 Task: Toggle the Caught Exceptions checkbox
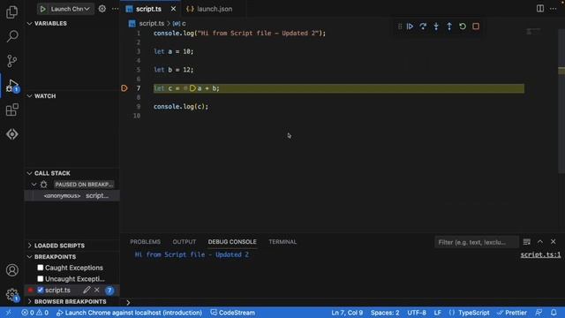41,268
